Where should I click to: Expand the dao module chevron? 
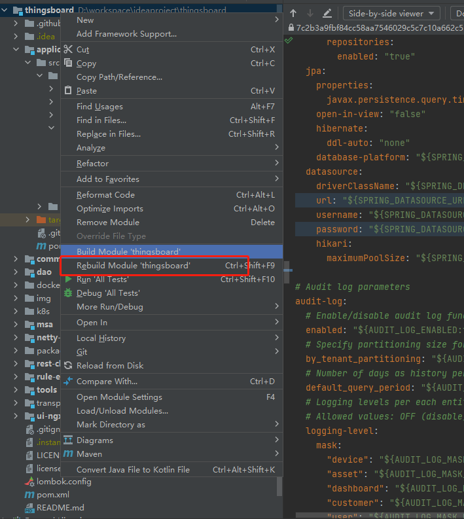point(16,272)
